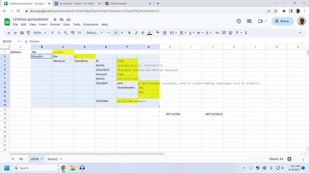Format as percent
Image resolution: width=309 pixels, height=173 pixels.
(59, 33)
